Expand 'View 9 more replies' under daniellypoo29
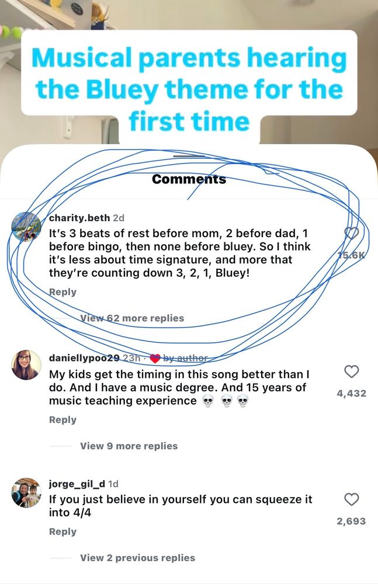This screenshot has height=584, width=378. point(129,446)
